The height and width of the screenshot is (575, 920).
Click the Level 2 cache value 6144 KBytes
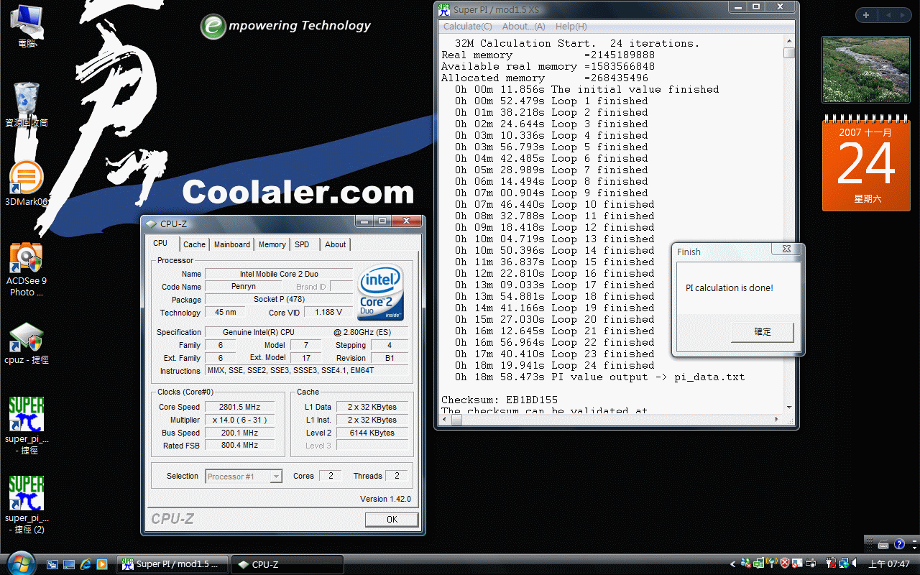[372, 433]
